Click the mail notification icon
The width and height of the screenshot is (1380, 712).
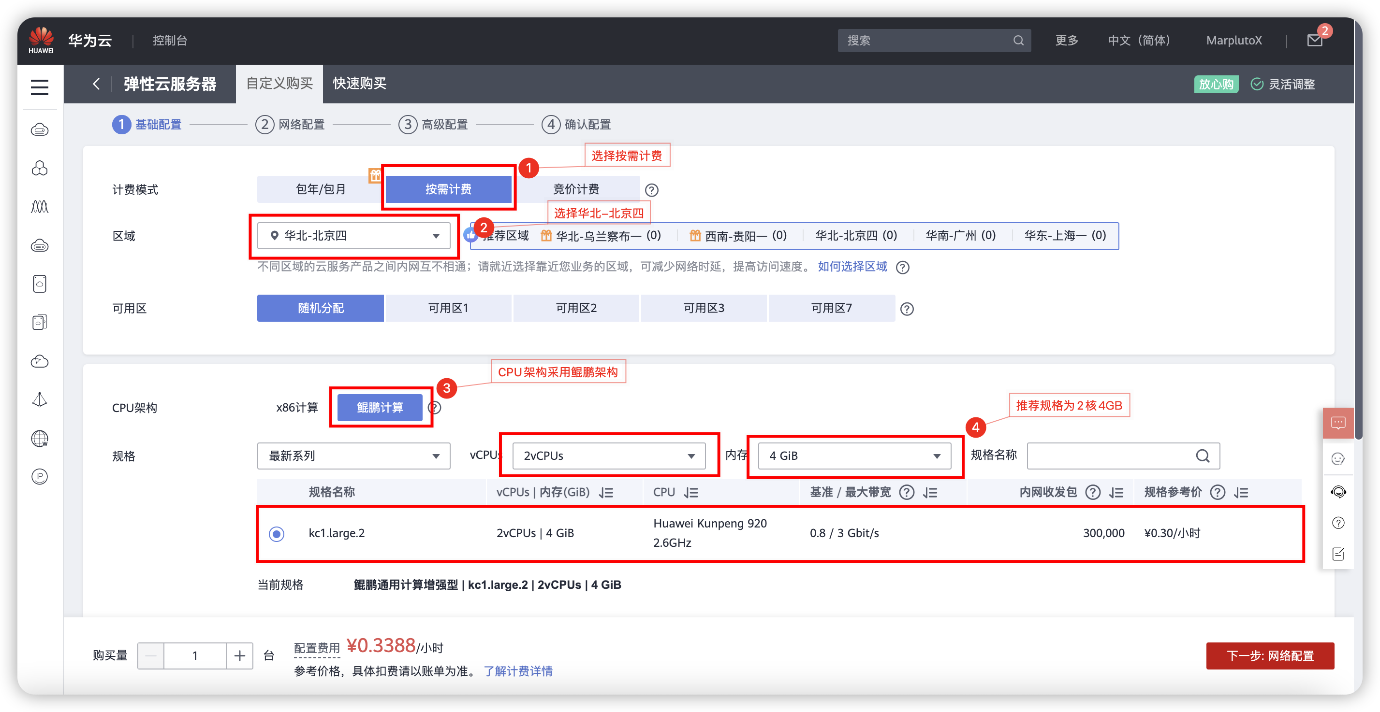(1314, 40)
